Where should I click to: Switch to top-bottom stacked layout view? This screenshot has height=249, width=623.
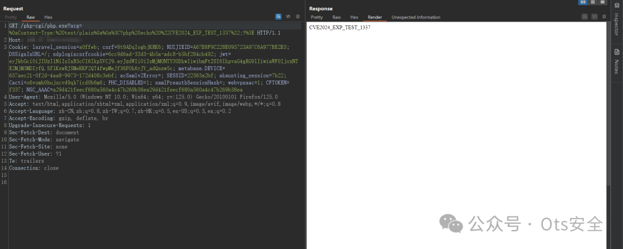593,2
